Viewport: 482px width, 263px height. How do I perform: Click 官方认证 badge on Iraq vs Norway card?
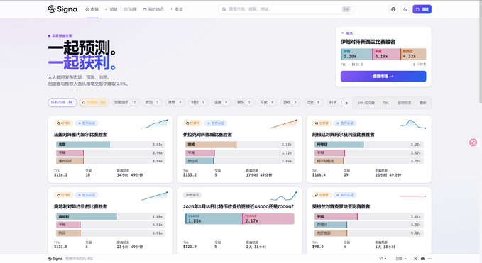[216, 123]
